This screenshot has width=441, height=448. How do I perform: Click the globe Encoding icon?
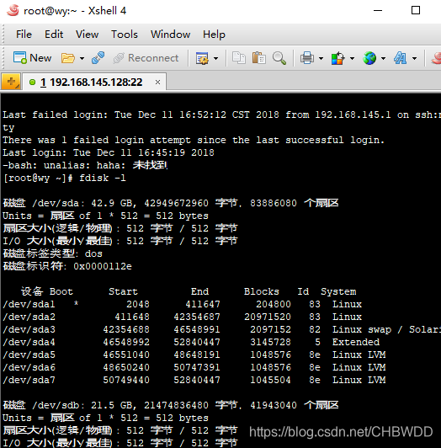369,58
